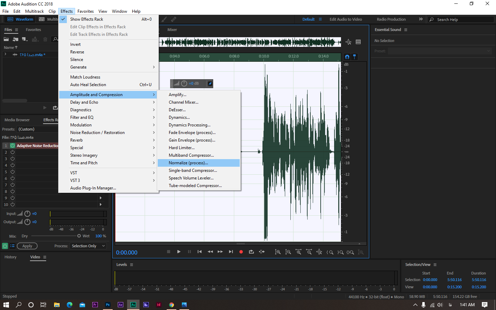The width and height of the screenshot is (496, 310).
Task: Click the overview waveform navigator strip
Action: (250, 42)
